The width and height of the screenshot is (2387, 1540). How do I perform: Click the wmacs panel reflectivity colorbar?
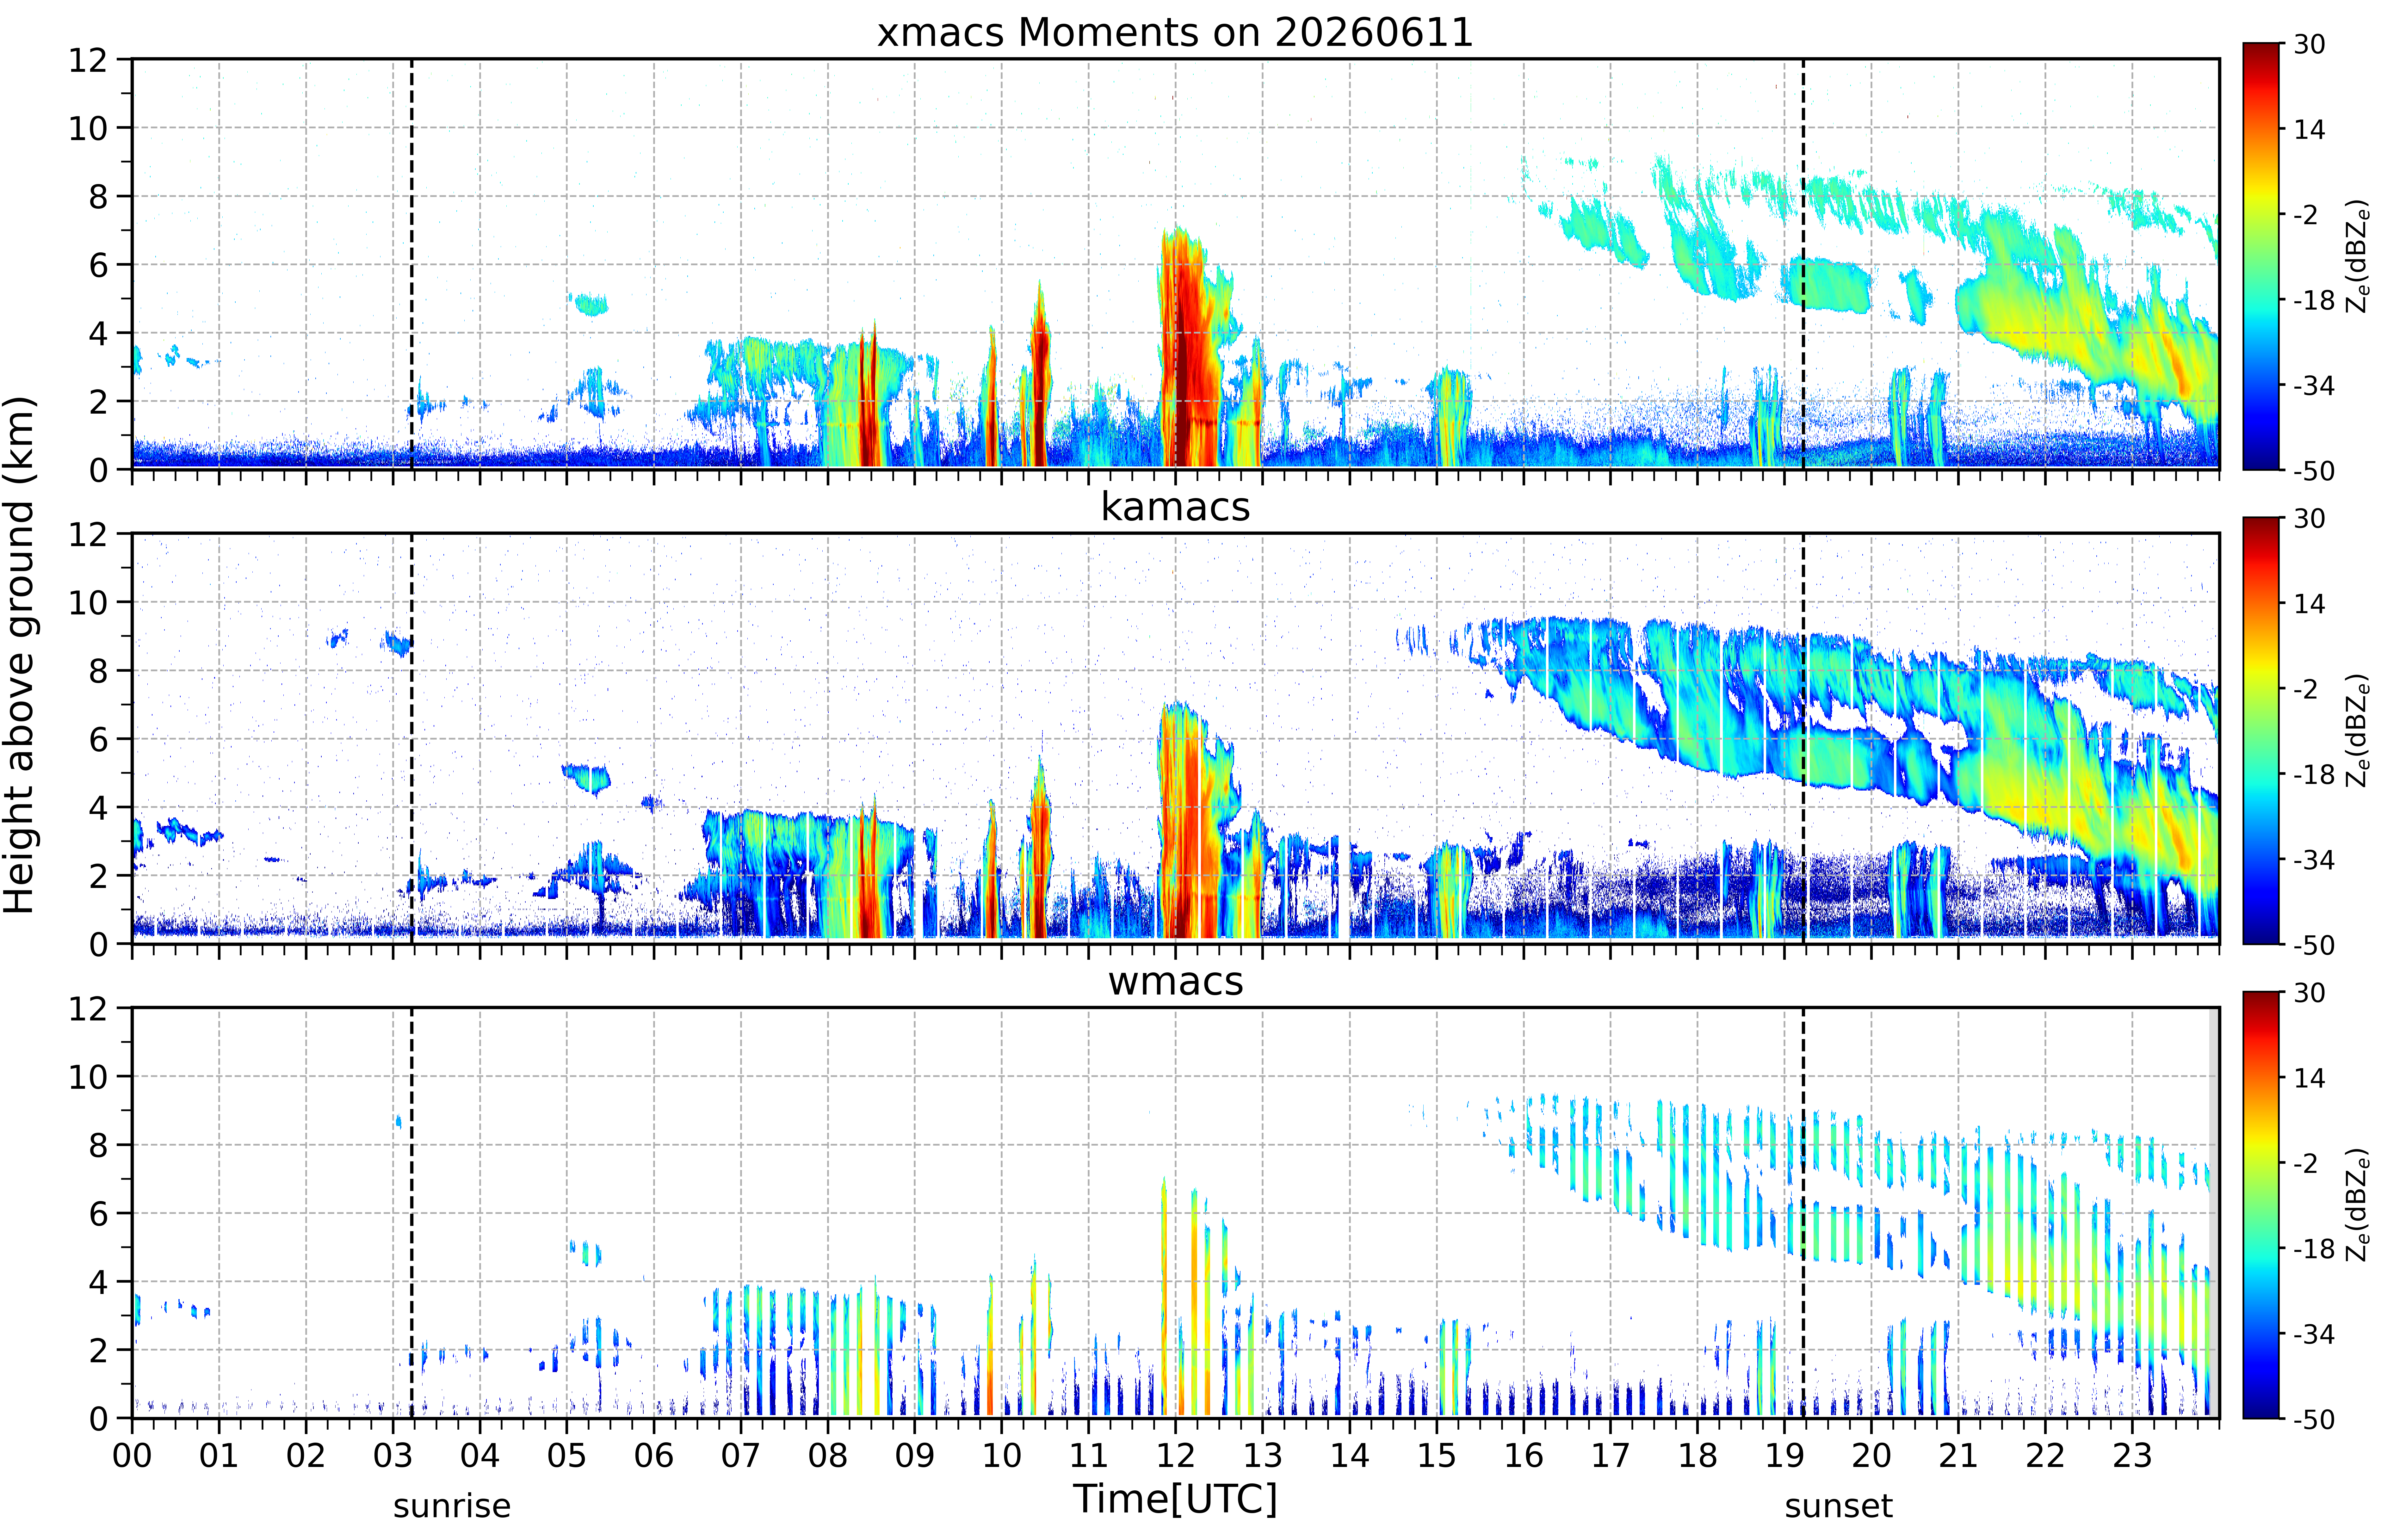[2261, 1205]
